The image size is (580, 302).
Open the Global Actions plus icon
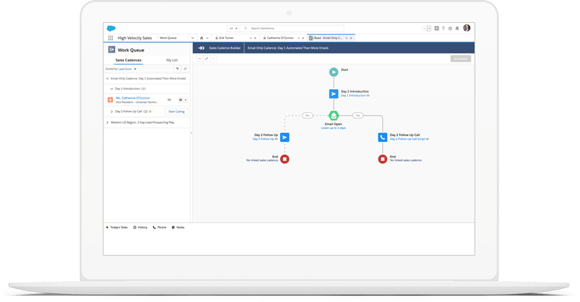(437, 28)
